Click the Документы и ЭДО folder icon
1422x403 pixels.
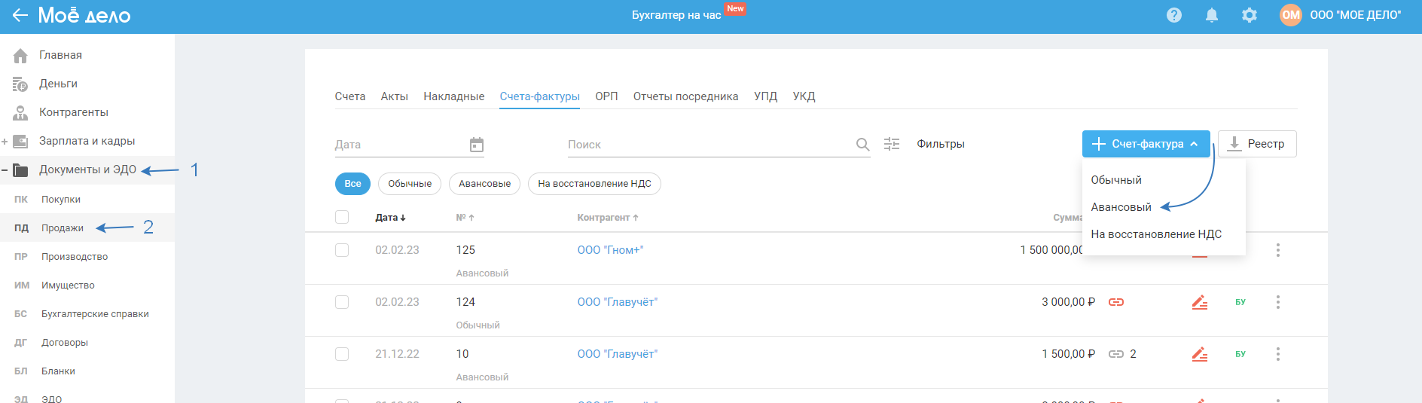click(20, 169)
